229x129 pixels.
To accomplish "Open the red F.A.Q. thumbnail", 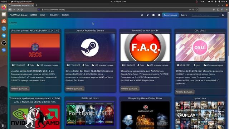I will 145,48.
